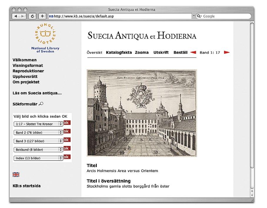Switch to English via UK flag
Image resolution: width=267 pixels, height=208 pixels.
(16, 175)
